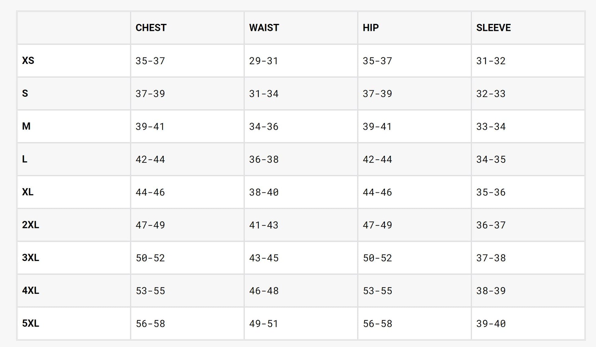Click the 5XL sleeve value 39-40
Image resolution: width=596 pixels, height=347 pixels.
click(x=491, y=324)
